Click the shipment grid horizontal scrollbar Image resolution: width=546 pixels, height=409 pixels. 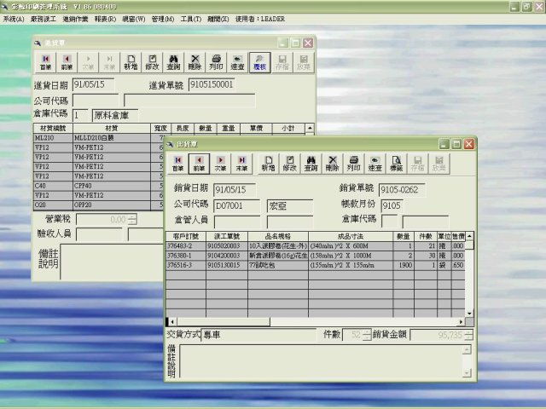point(316,322)
